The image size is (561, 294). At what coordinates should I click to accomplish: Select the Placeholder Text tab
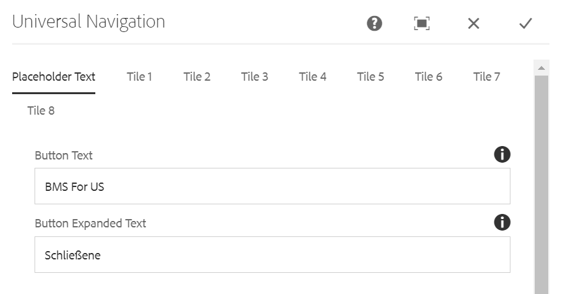coord(54,77)
